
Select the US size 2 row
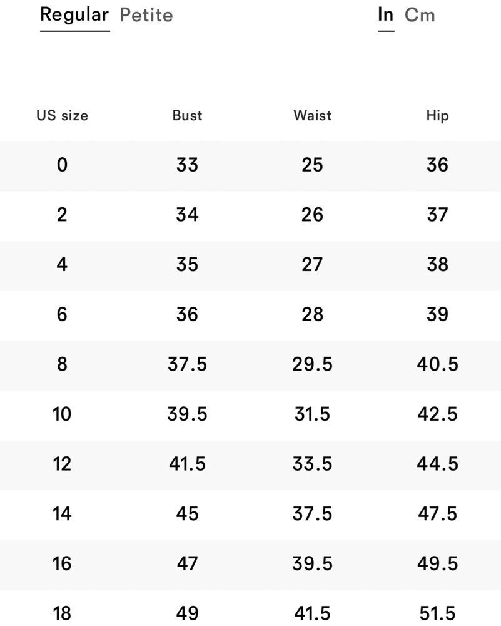[x=250, y=215]
